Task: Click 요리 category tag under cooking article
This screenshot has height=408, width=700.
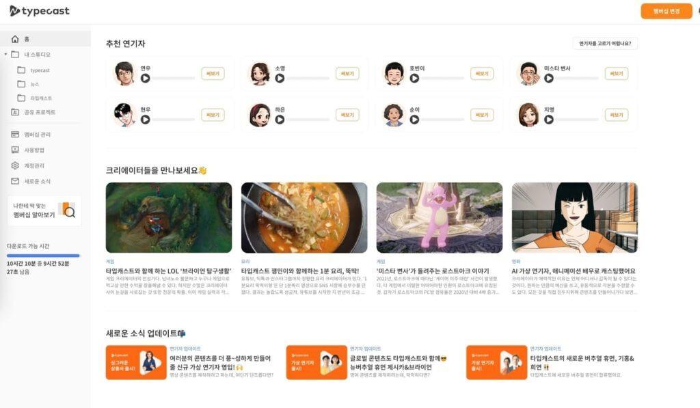Action: coord(245,262)
